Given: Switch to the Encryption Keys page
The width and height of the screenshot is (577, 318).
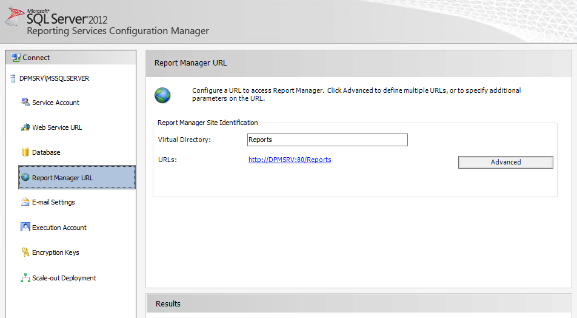Looking at the screenshot, I should coord(56,252).
